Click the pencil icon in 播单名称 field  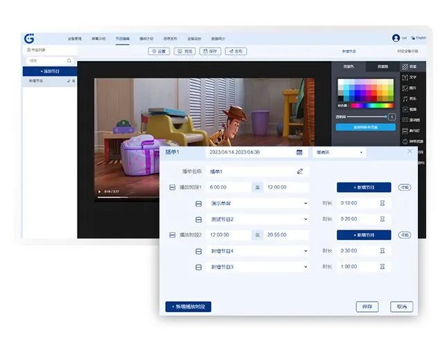tap(300, 171)
